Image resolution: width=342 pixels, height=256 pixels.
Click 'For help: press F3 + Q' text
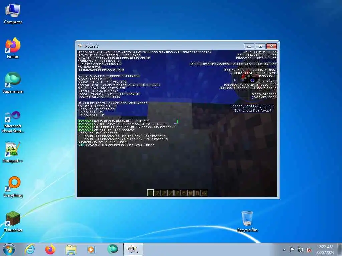coord(97,106)
